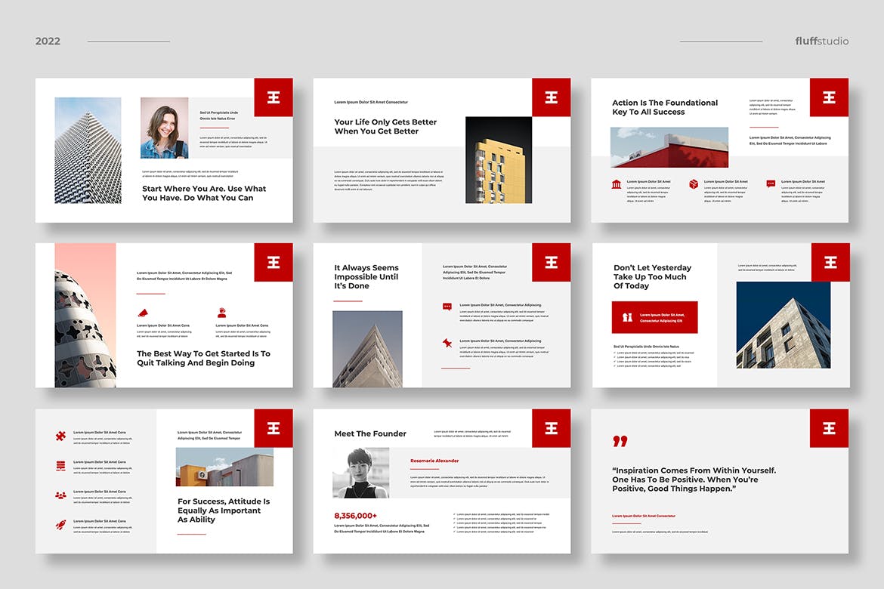
Task: Click the quotation marks icon on the inspiration slide
Action: click(x=620, y=443)
